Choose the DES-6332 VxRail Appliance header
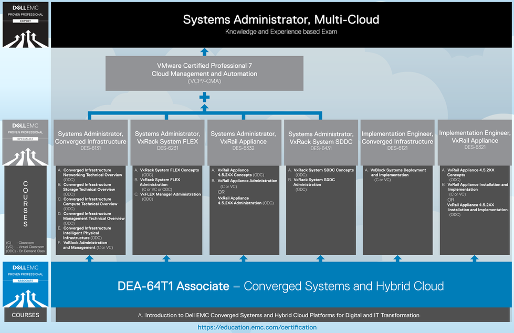Image resolution: width=514 pixels, height=333 pixels. 244,142
